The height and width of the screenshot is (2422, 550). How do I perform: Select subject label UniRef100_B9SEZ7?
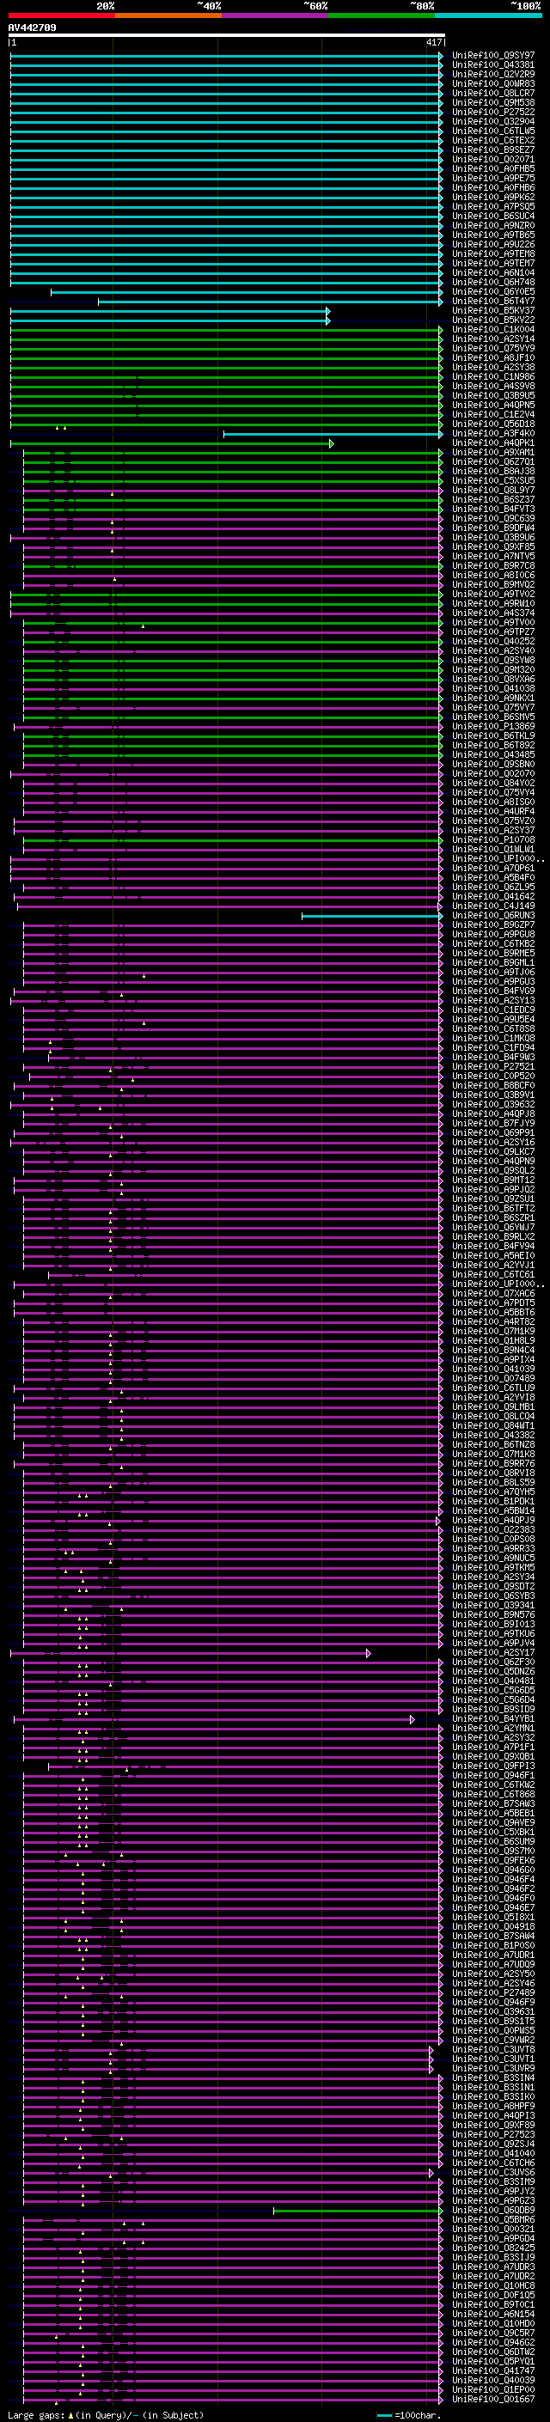coord(492,149)
